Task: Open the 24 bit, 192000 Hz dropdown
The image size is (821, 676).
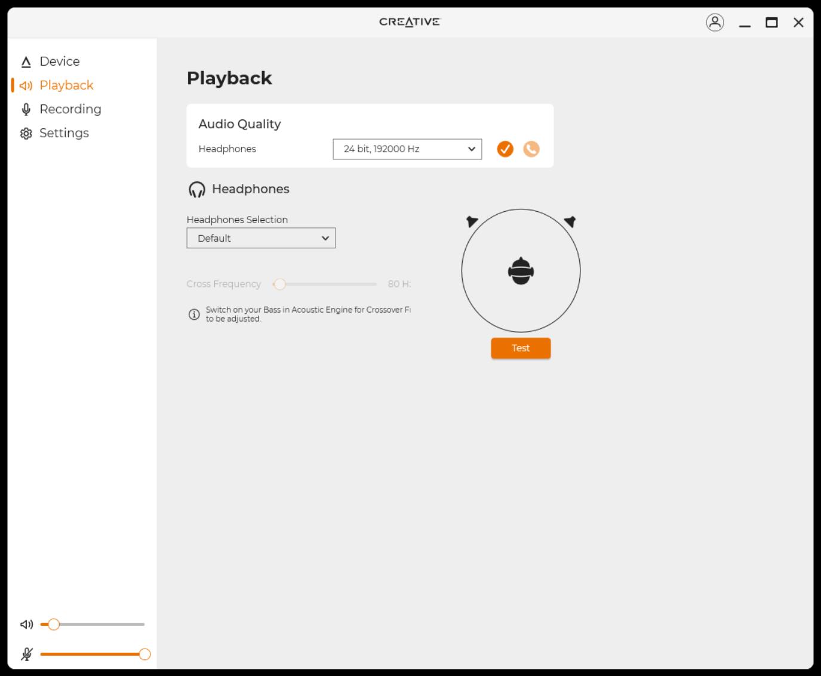Action: (407, 149)
